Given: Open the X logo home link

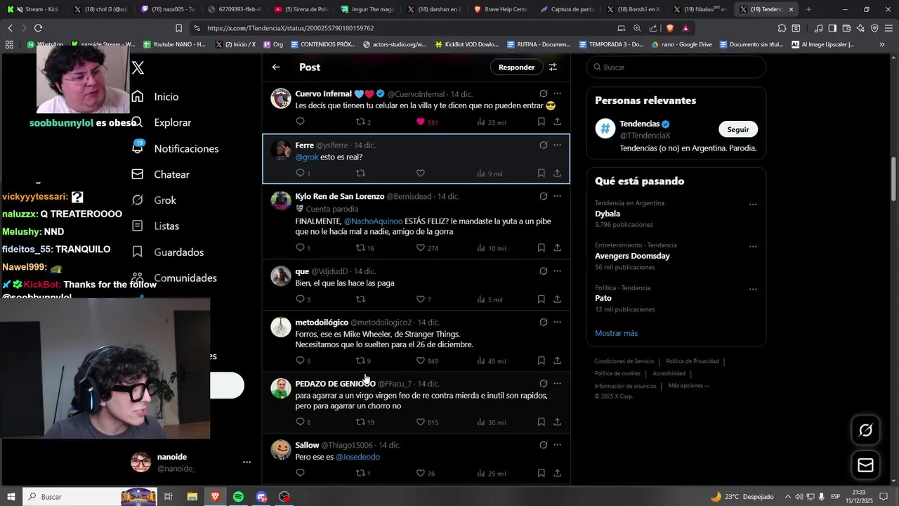Looking at the screenshot, I should (138, 67).
